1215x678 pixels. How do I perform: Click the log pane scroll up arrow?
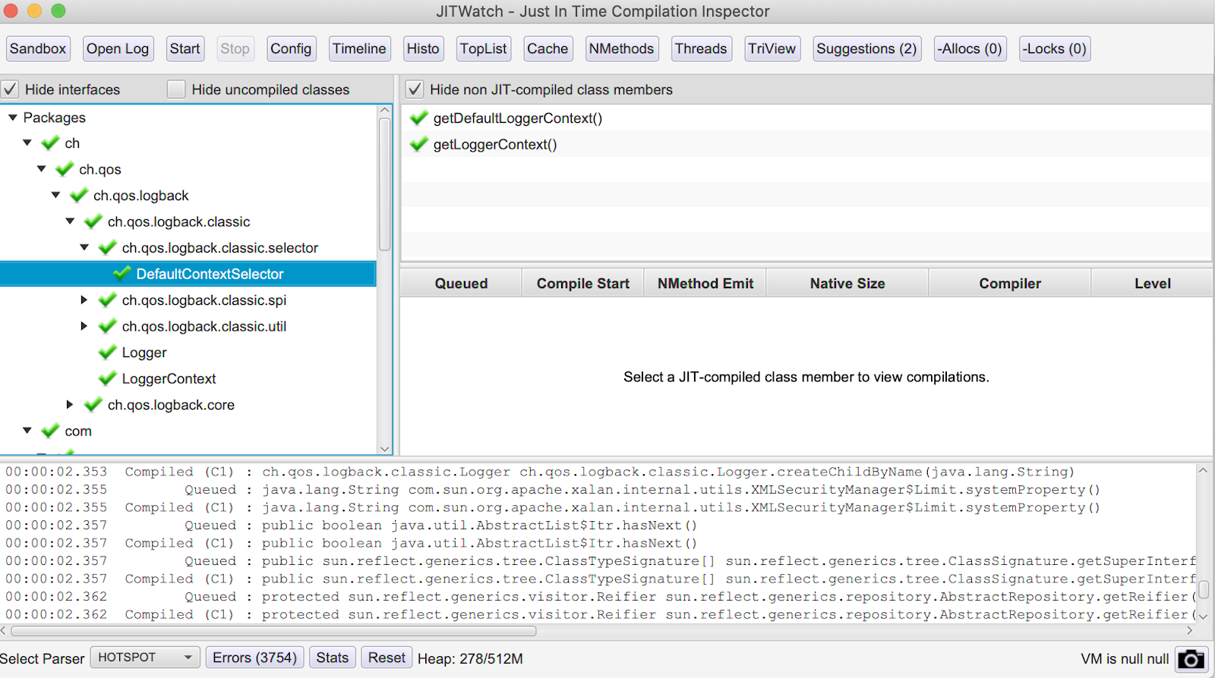(1203, 470)
